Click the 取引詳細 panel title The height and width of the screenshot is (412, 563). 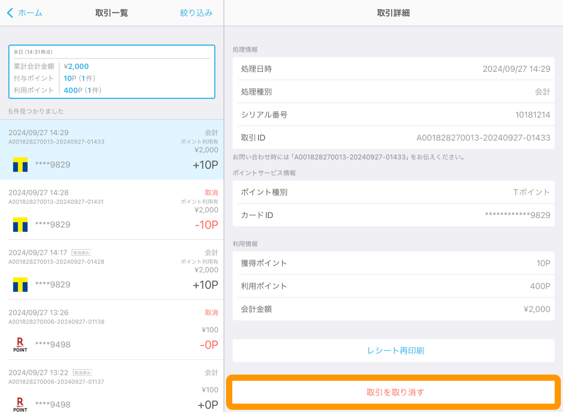coord(393,13)
